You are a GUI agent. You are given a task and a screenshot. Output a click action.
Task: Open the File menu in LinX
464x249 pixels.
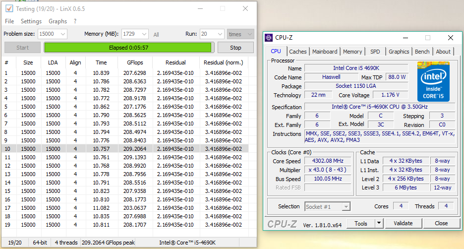pos(9,21)
